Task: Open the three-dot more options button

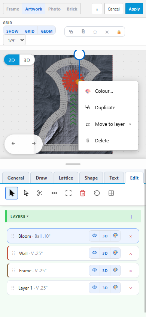Action: 97,9
